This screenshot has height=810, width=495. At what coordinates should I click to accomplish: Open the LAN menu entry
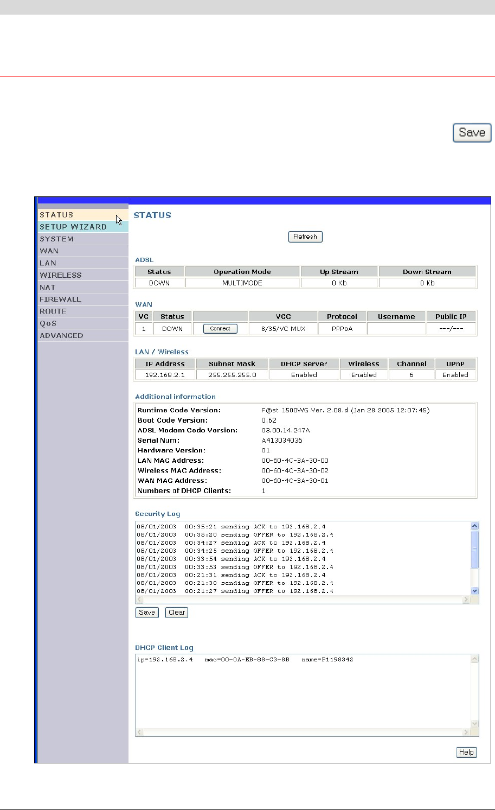click(x=83, y=263)
